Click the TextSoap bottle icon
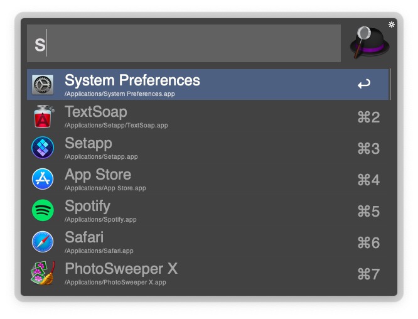Viewport: 418px width, 319px height. tap(43, 116)
